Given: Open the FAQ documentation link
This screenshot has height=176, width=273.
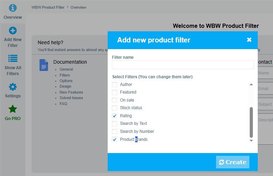Looking at the screenshot, I should click(63, 104).
